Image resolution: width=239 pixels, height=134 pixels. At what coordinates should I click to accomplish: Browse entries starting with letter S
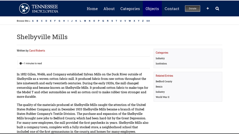pos(112,21)
